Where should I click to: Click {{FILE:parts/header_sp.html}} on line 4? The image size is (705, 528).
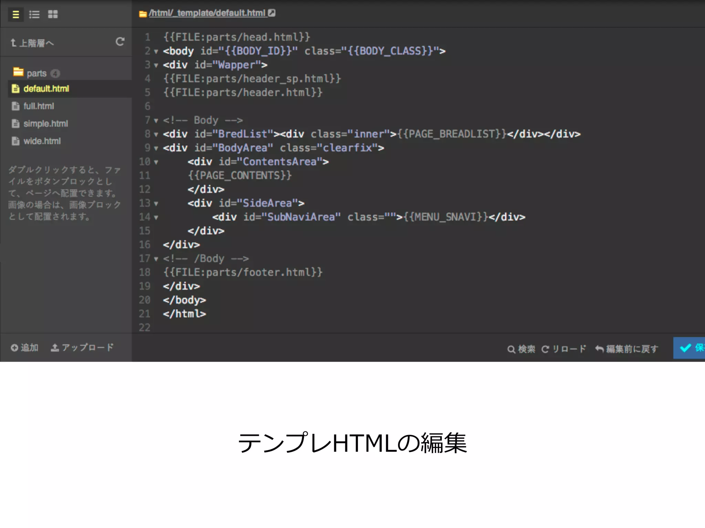(x=252, y=79)
